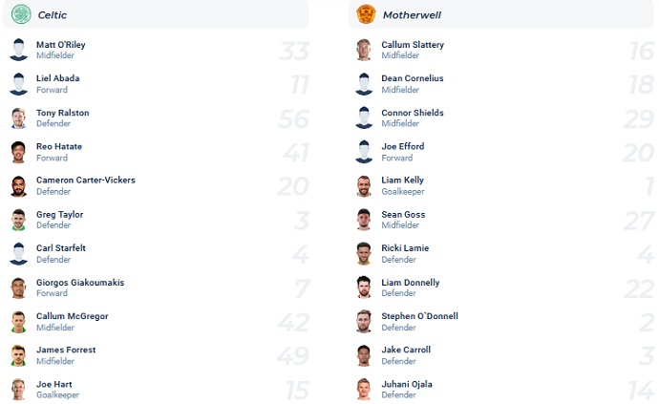Open Tony Ralston's player photo
The height and width of the screenshot is (404, 659).
pyautogui.click(x=19, y=118)
